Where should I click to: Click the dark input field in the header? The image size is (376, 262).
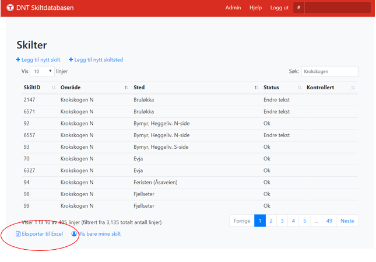point(338,8)
